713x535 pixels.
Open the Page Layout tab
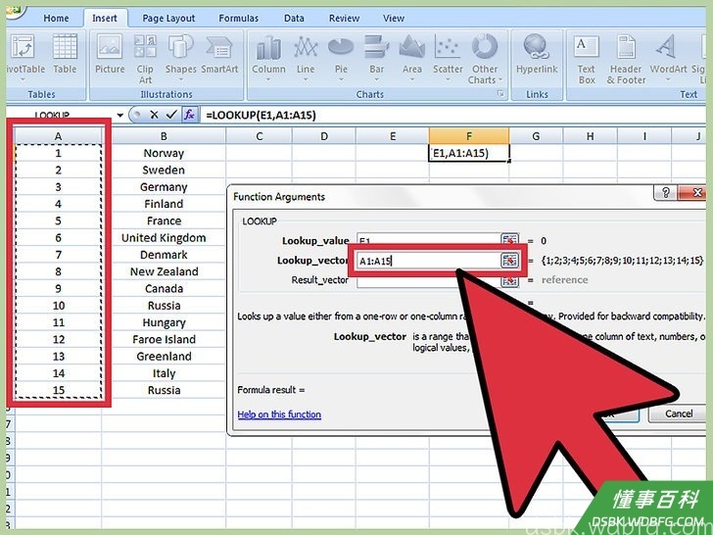pos(168,19)
